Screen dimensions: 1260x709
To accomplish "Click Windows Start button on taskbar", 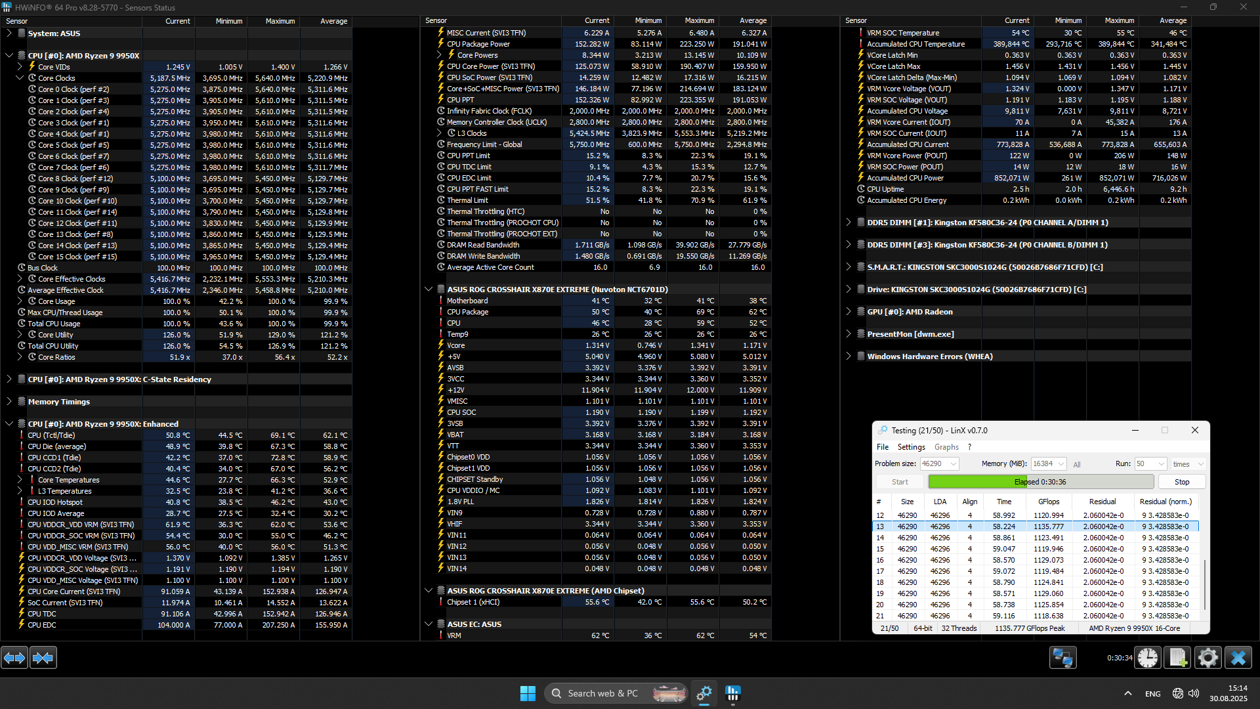I will [528, 693].
